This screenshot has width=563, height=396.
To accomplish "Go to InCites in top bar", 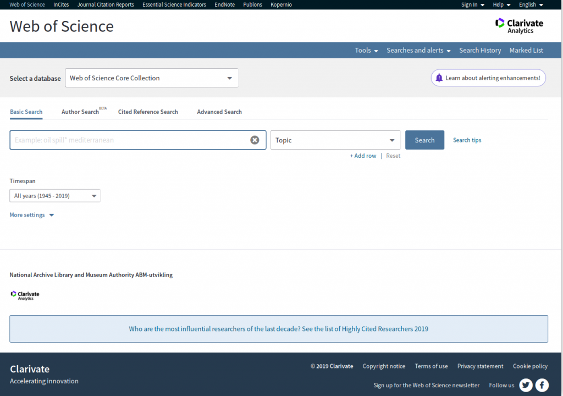I will coord(61,4).
